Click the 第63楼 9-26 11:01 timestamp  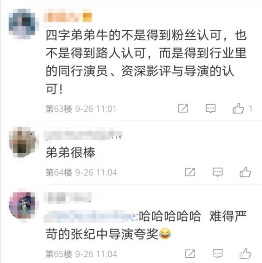(x=81, y=109)
